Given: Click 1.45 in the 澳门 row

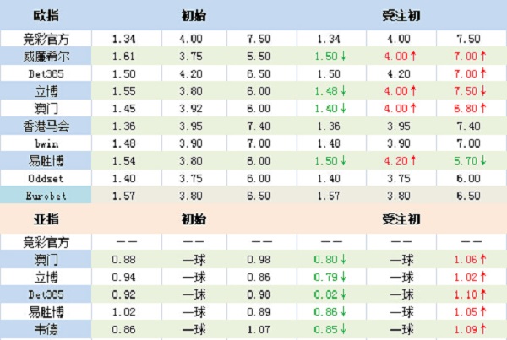Looking at the screenshot, I should (123, 109).
